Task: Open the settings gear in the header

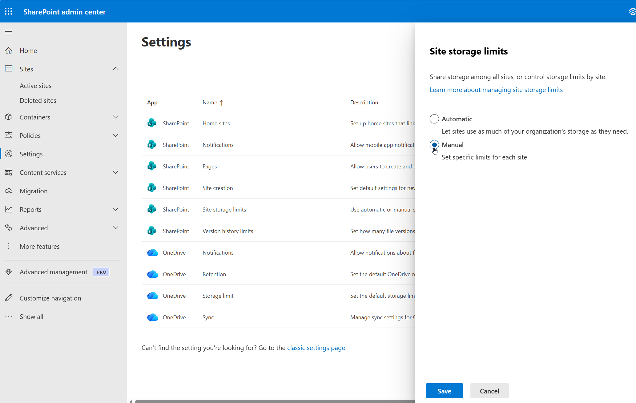Action: (x=632, y=12)
